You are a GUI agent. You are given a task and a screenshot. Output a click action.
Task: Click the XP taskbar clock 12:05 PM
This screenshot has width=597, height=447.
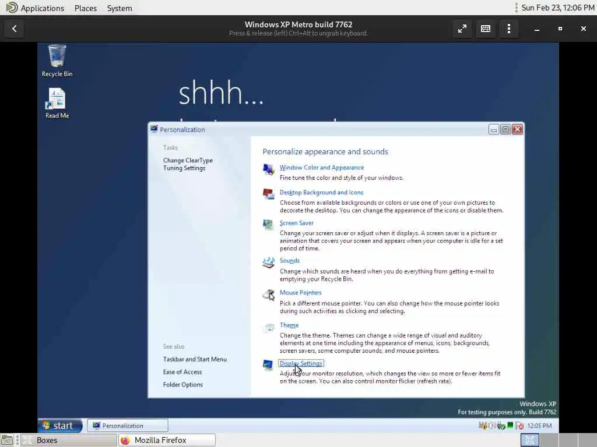539,425
